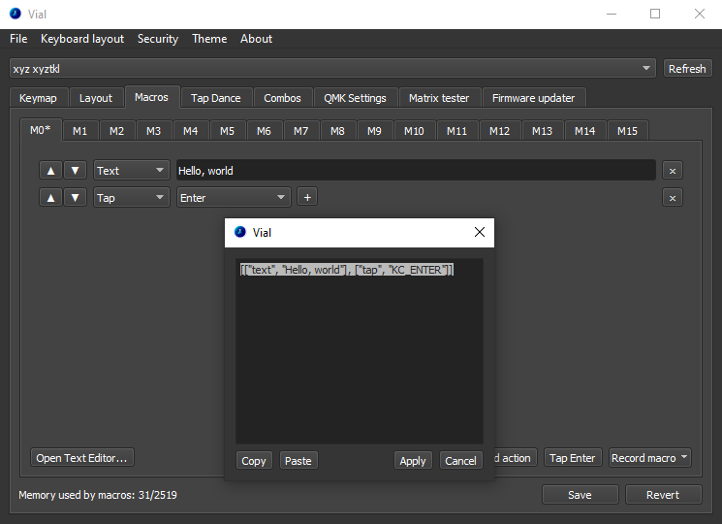722x524 pixels.
Task: Select the M8 macro tab
Action: coord(337,131)
